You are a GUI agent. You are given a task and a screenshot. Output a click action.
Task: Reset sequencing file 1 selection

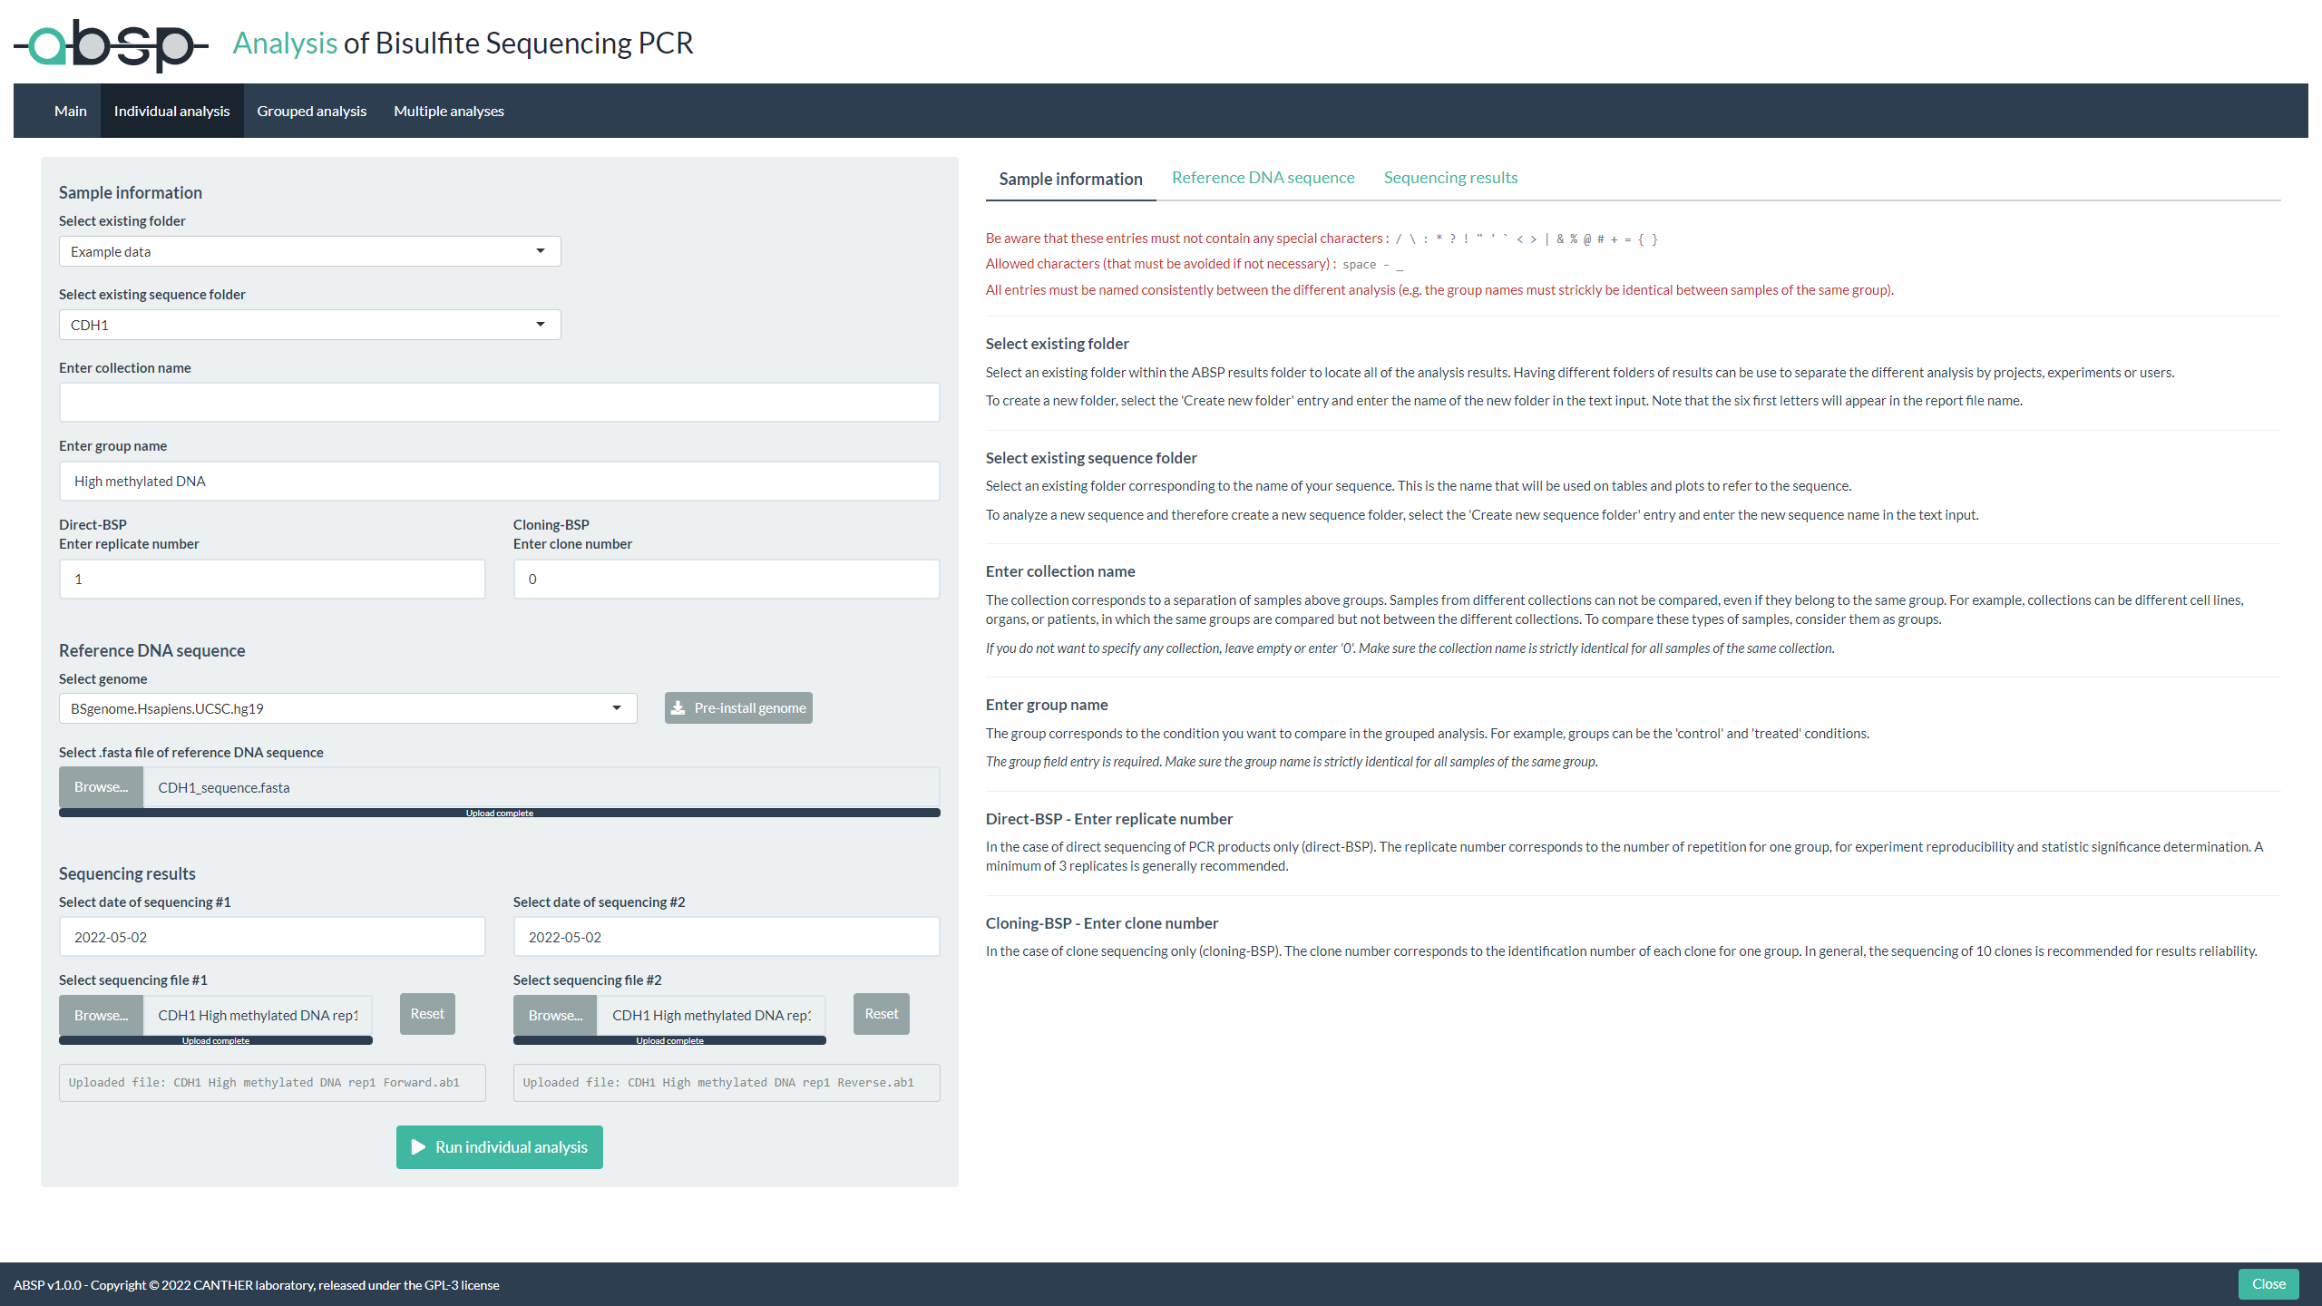tap(427, 1014)
